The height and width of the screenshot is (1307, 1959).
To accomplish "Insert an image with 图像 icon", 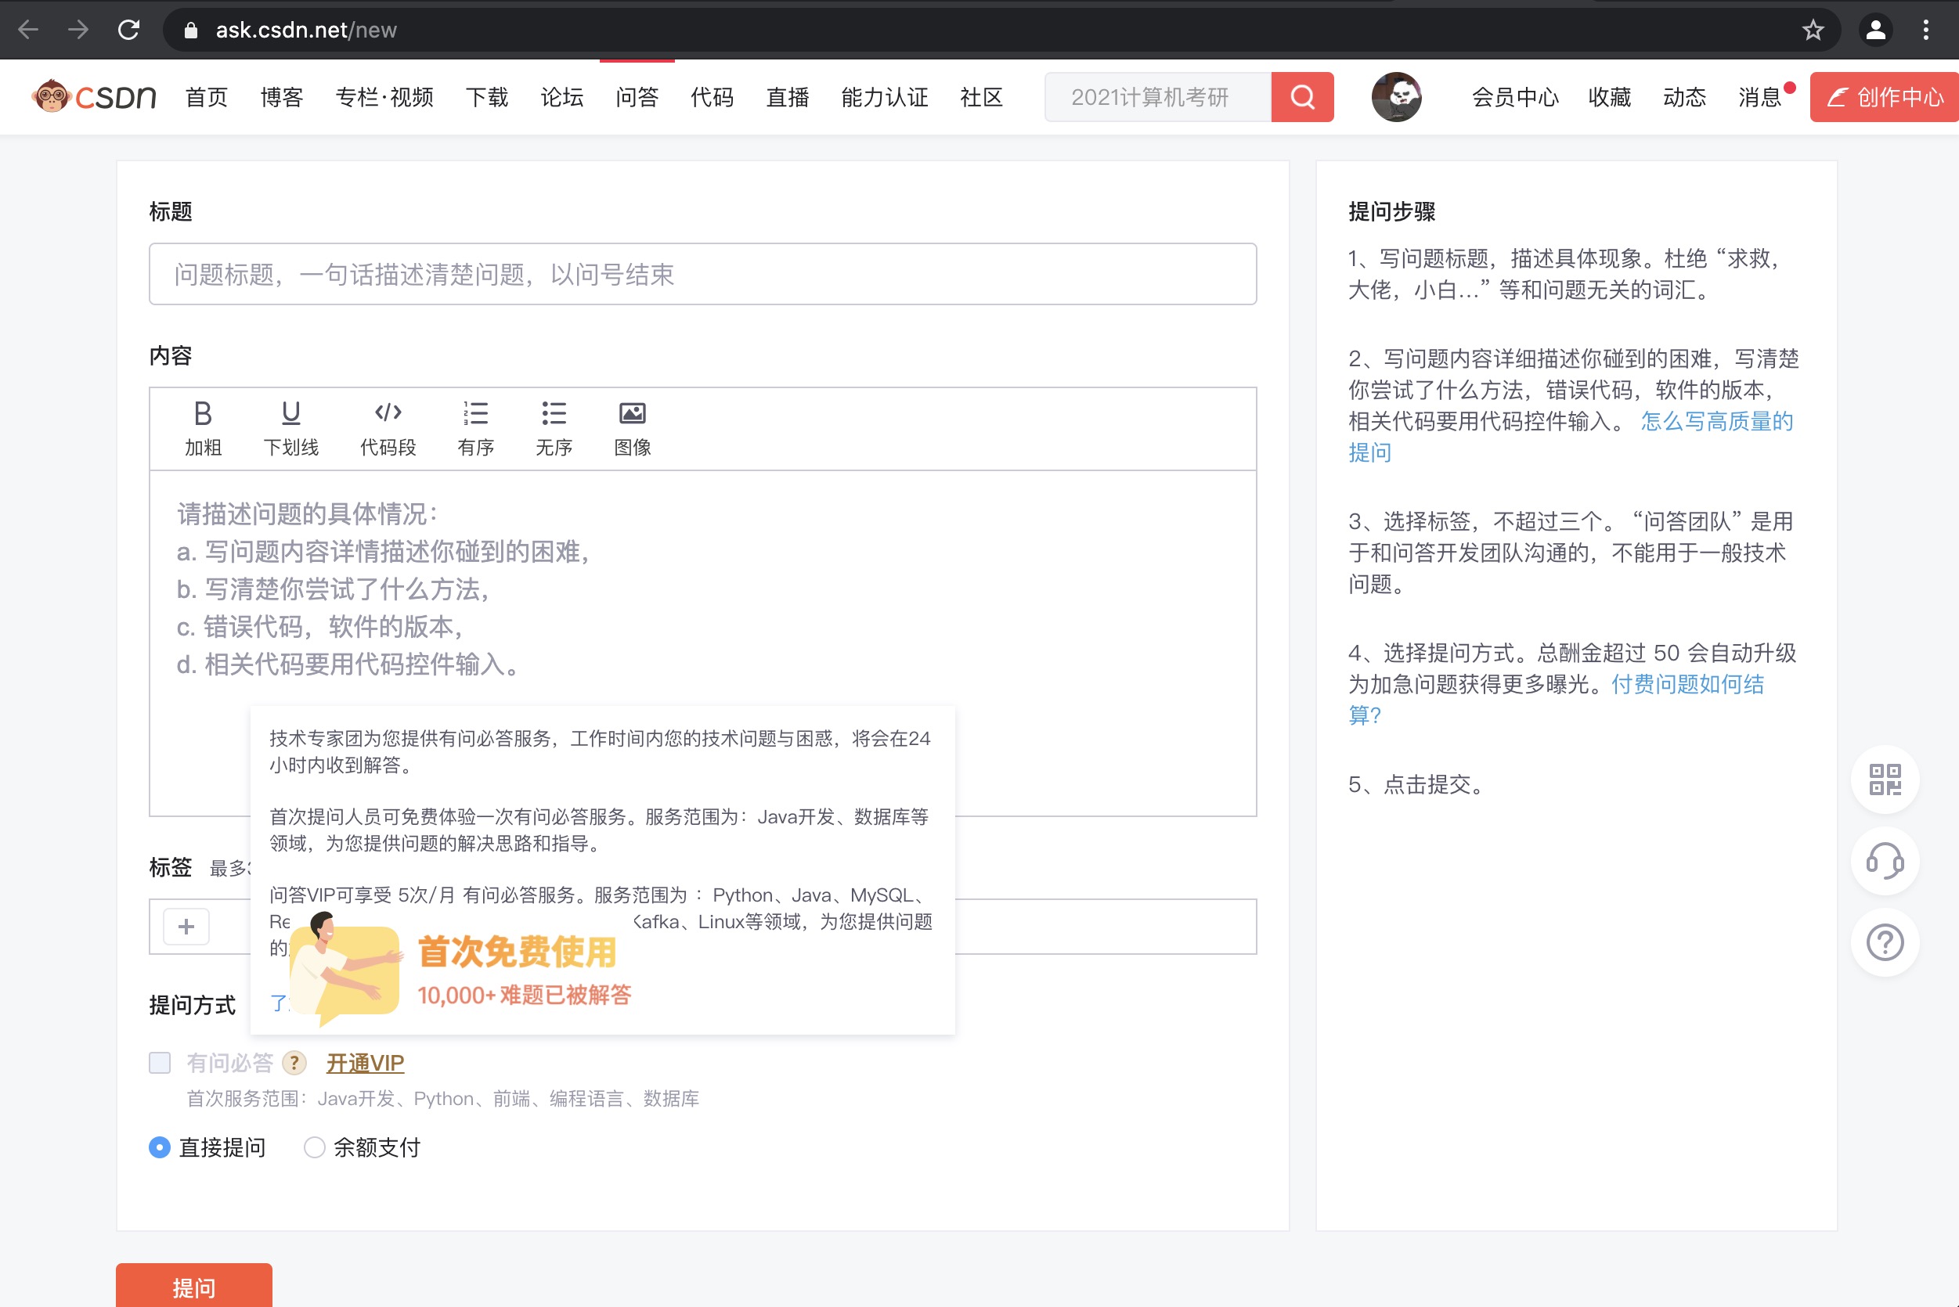I will point(632,414).
